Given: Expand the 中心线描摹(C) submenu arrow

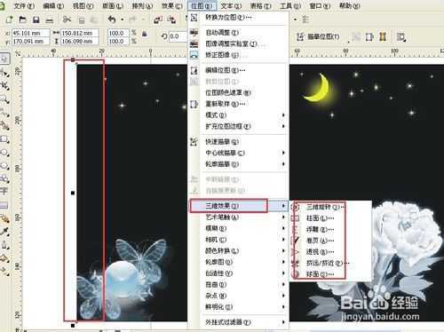Looking at the screenshot, I should click(283, 153).
